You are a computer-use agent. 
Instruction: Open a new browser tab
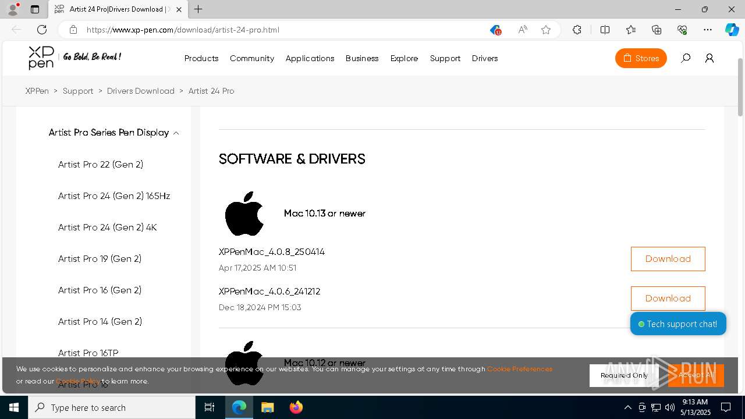tap(198, 9)
